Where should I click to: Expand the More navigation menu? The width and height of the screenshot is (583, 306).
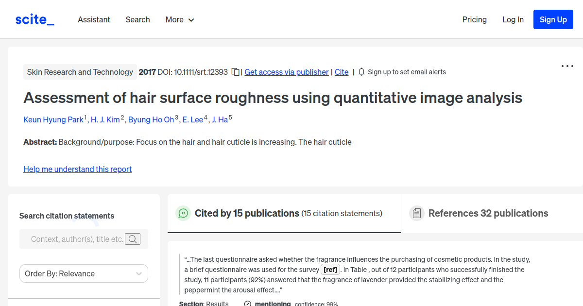pyautogui.click(x=179, y=19)
